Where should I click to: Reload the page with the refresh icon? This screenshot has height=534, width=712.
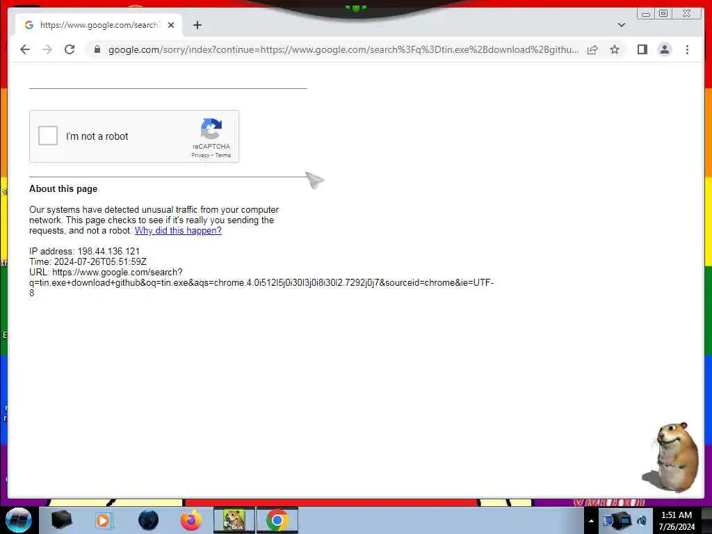tap(70, 49)
